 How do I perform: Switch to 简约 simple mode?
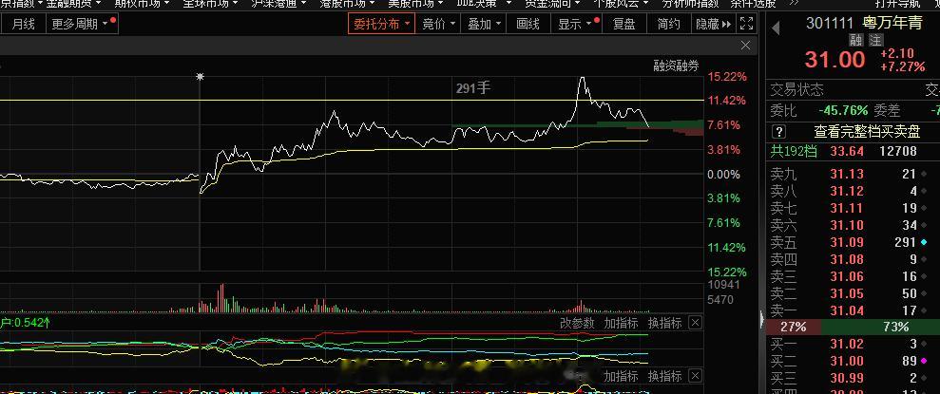668,24
